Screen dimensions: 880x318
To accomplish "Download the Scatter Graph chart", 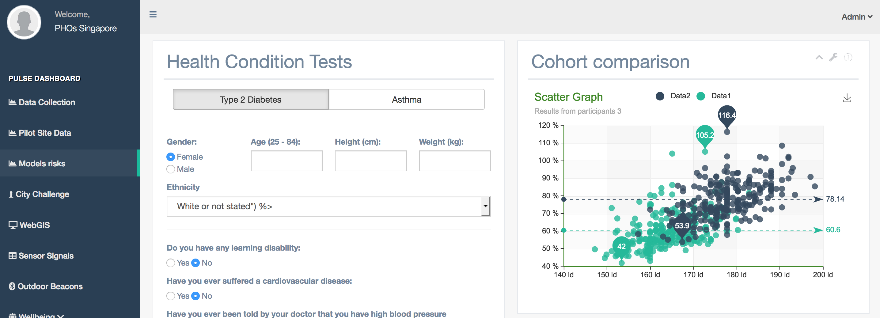I will click(847, 98).
